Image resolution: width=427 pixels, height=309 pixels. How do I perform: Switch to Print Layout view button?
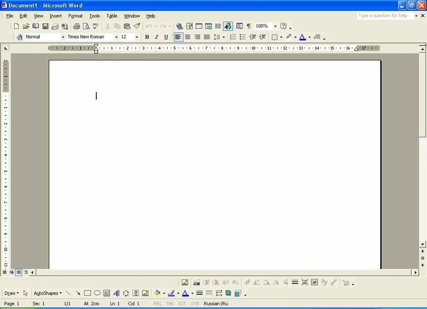(x=19, y=272)
